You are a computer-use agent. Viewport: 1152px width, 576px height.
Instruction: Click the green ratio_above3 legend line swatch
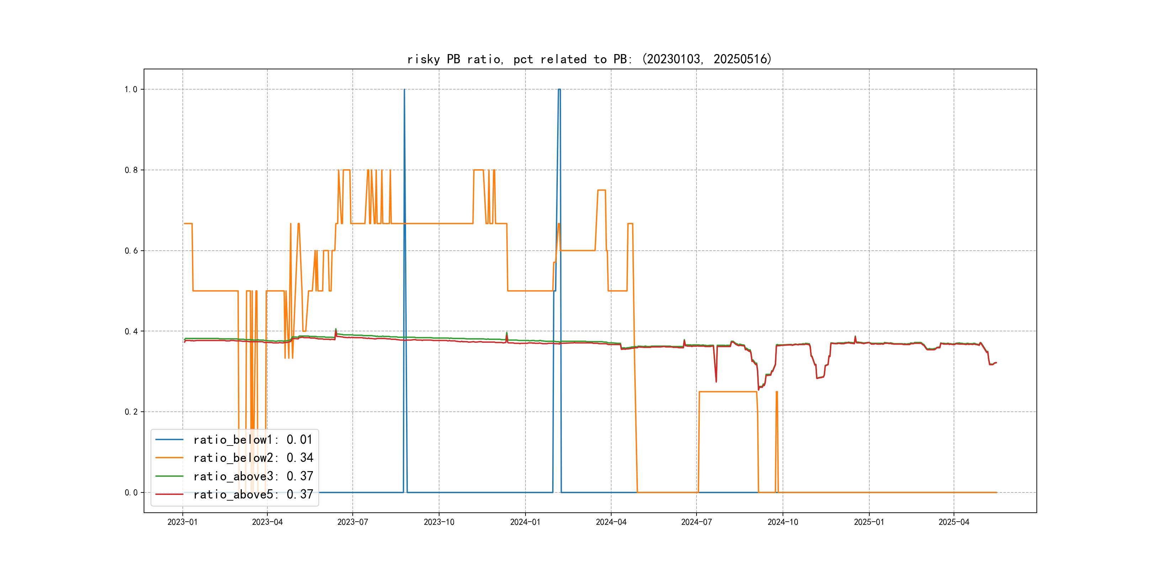point(169,476)
